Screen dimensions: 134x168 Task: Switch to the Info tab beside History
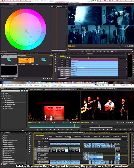pos(2,133)
